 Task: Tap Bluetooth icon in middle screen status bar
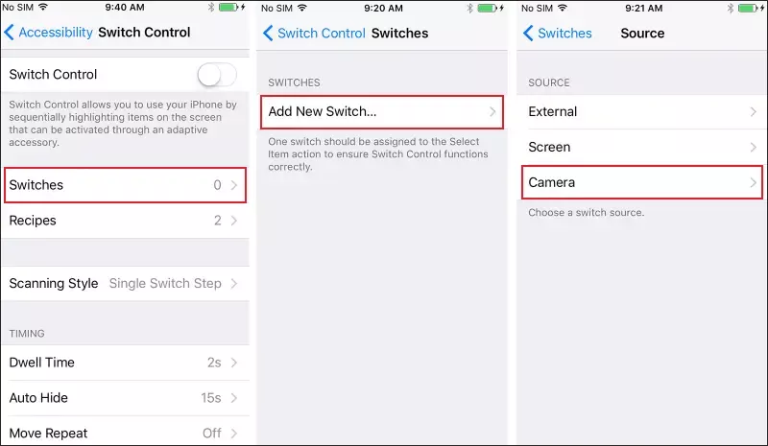point(469,8)
